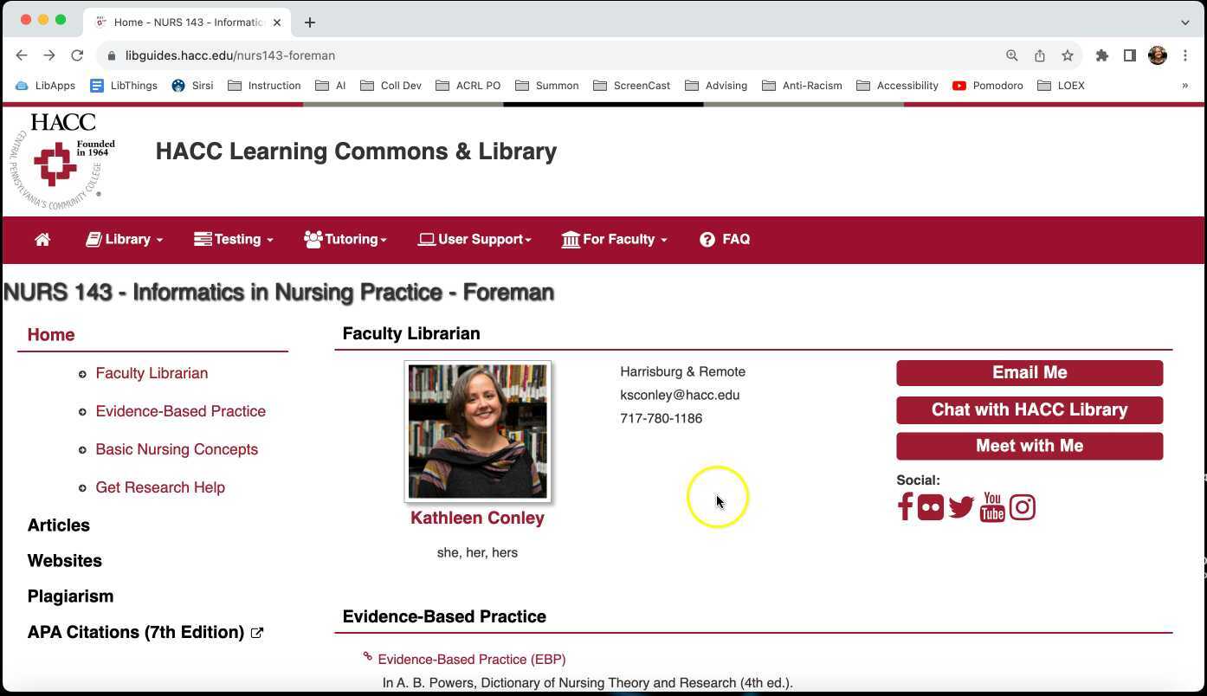Image resolution: width=1207 pixels, height=696 pixels.
Task: Open the Pomodoro bookmark with the YouTube icon
Action: pyautogui.click(x=987, y=85)
